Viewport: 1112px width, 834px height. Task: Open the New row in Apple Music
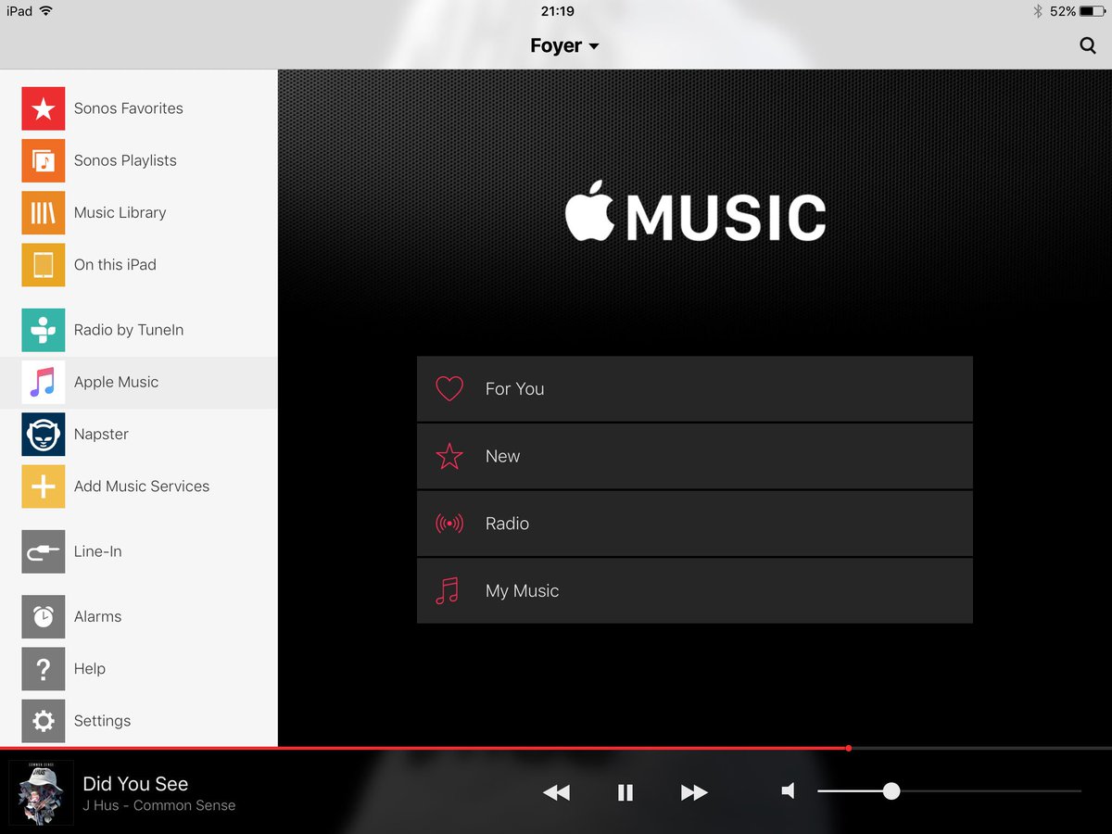click(x=695, y=456)
